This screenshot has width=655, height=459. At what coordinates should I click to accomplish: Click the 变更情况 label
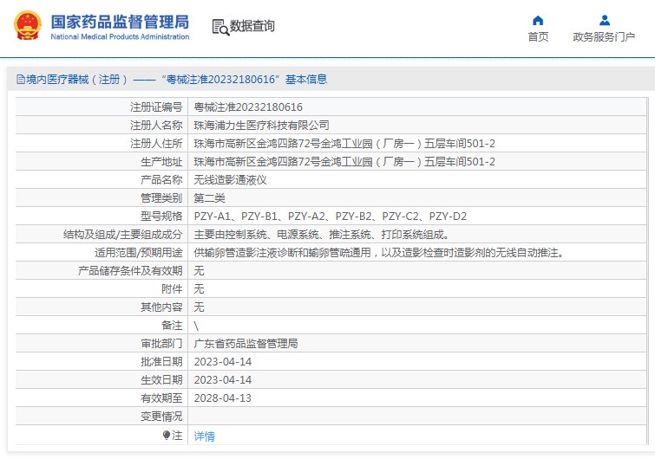161,417
